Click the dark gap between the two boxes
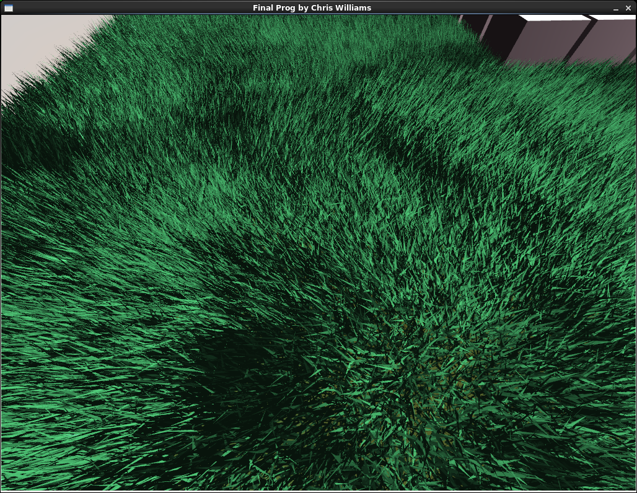This screenshot has height=493, width=637. click(x=580, y=40)
